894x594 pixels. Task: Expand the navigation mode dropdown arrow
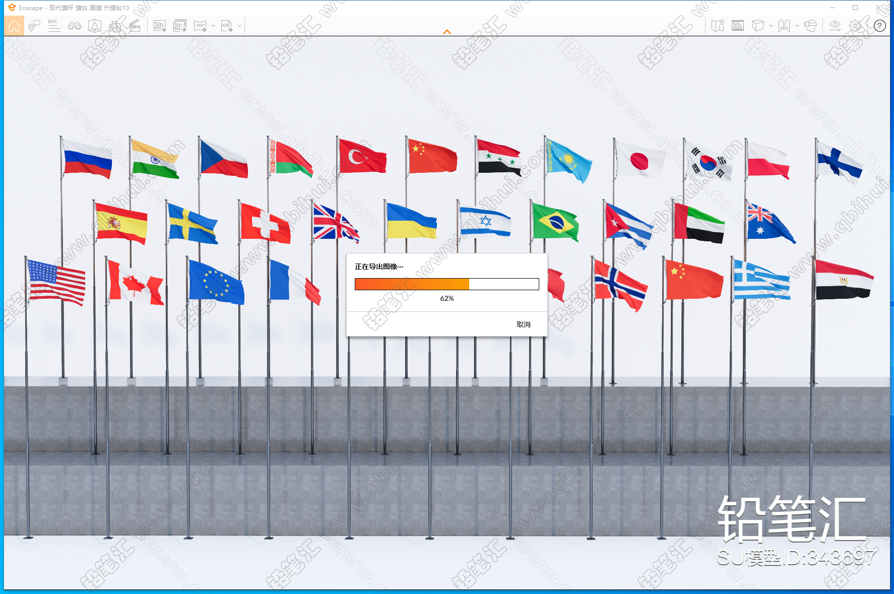(x=797, y=26)
